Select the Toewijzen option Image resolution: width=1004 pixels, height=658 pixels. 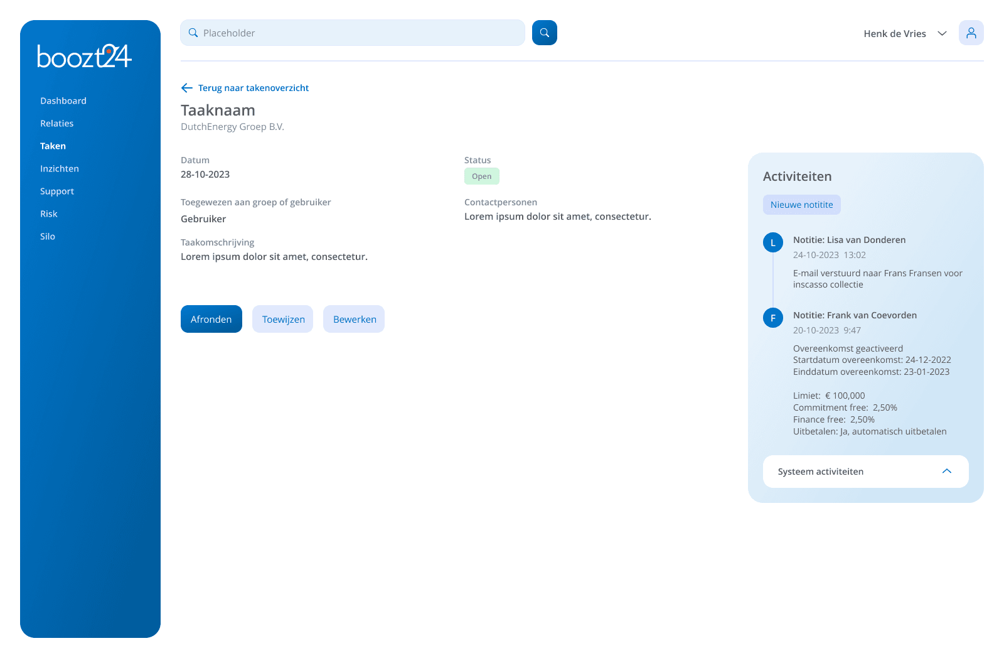click(282, 319)
